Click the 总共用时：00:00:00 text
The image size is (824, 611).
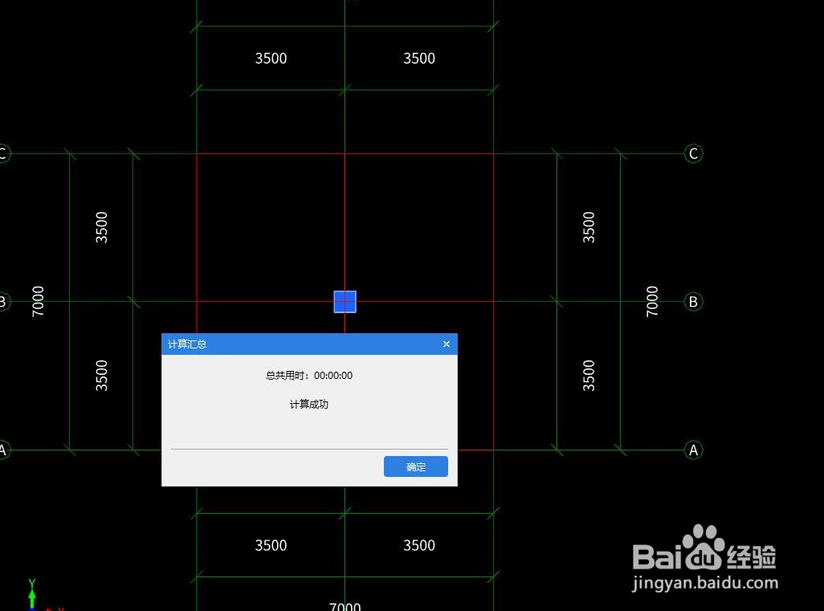(x=309, y=375)
